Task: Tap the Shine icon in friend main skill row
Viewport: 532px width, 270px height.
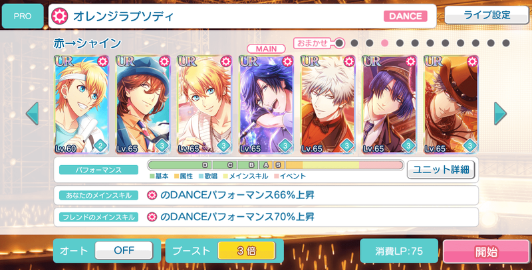Action: pos(152,217)
